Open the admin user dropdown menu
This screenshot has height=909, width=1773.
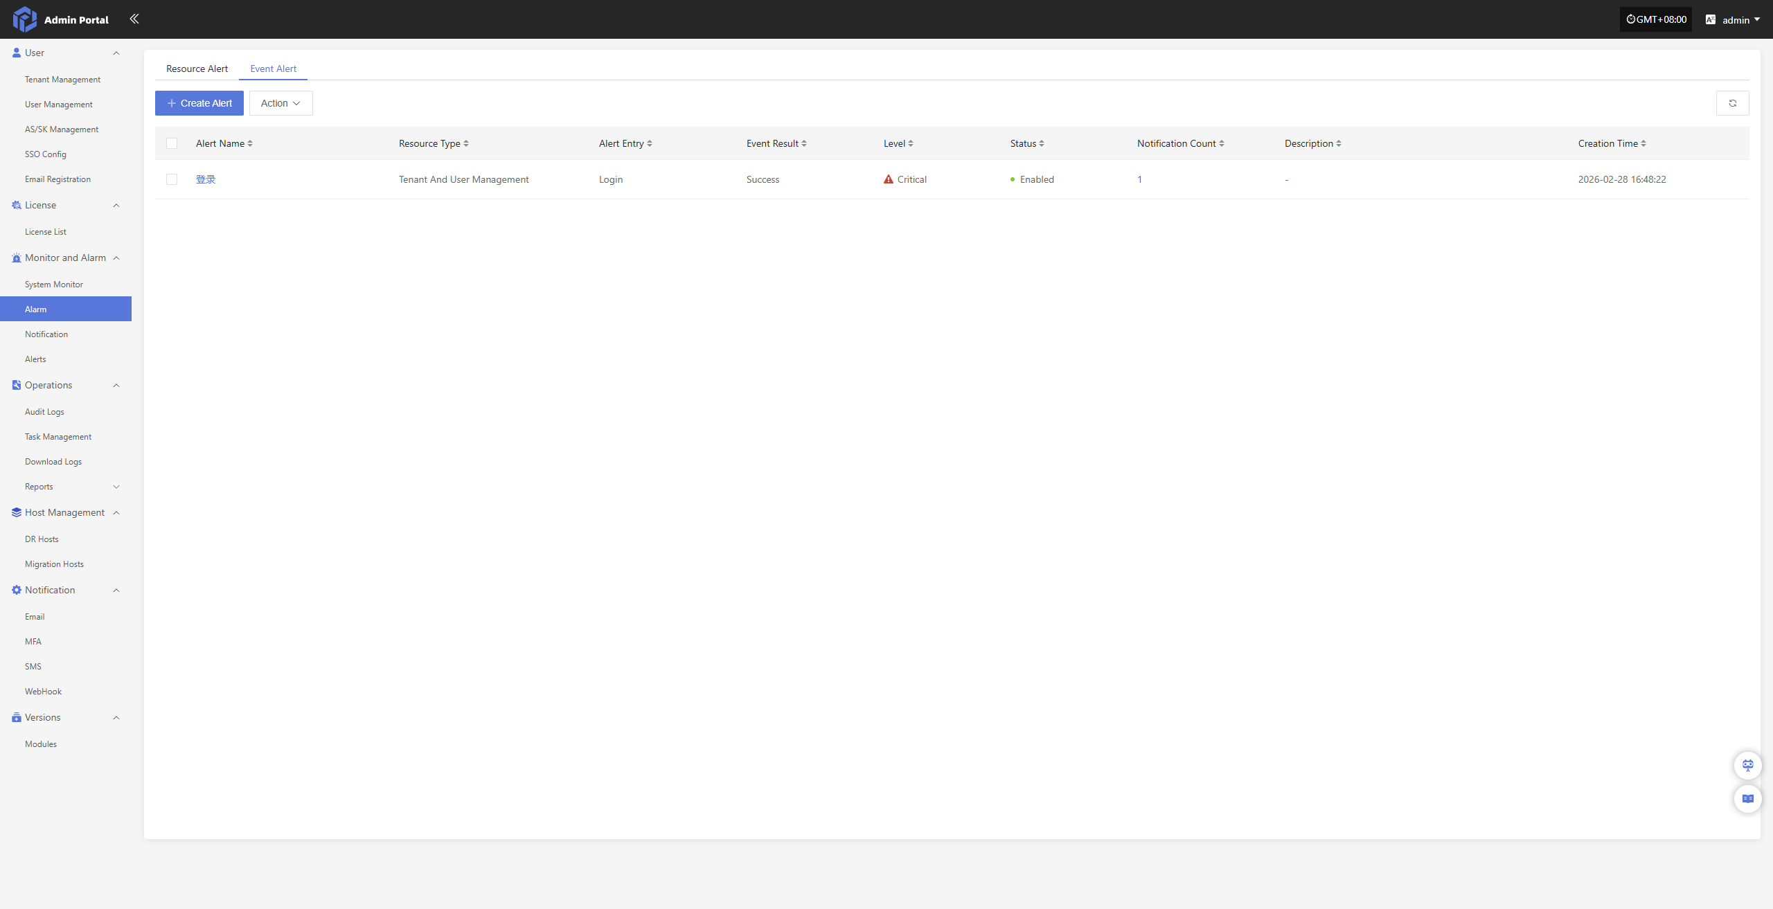1740,19
